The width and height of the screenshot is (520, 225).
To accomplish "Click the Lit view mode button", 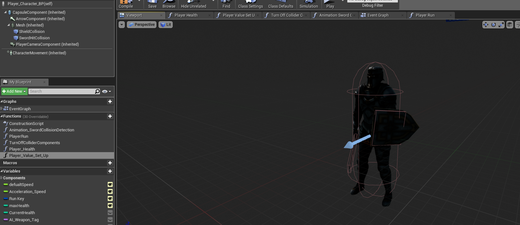I will pos(165,25).
